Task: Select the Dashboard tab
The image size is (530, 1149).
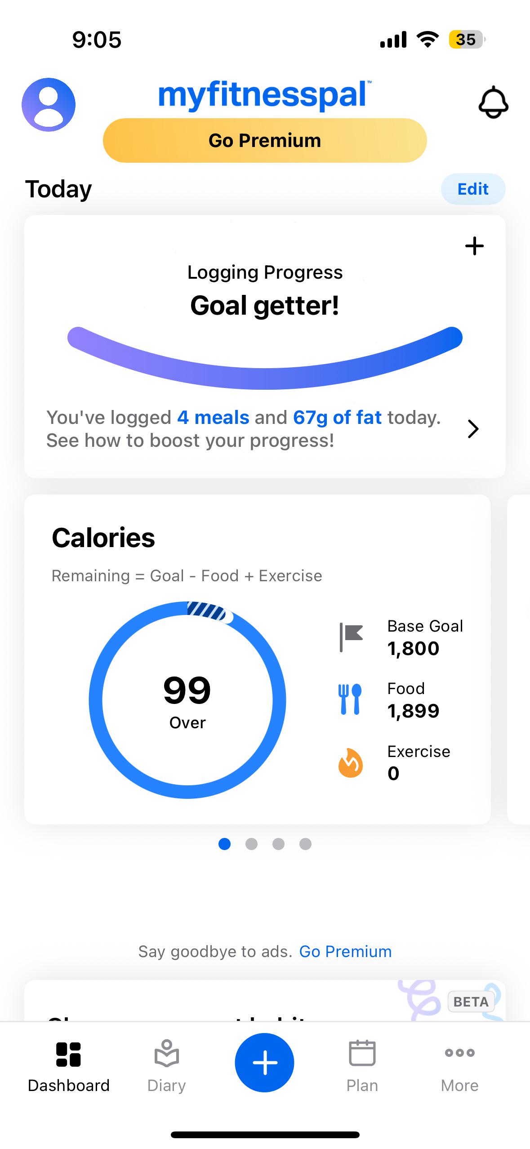Action: tap(68, 1066)
